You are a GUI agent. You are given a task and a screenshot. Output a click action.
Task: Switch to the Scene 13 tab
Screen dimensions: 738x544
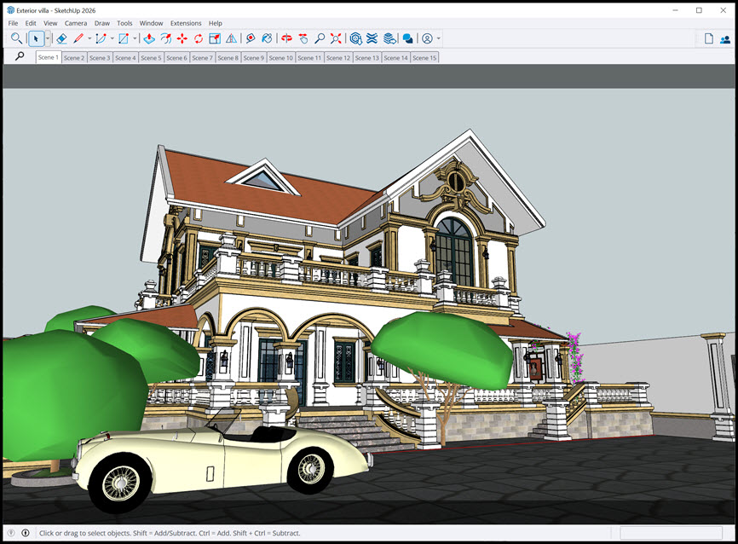click(x=367, y=57)
